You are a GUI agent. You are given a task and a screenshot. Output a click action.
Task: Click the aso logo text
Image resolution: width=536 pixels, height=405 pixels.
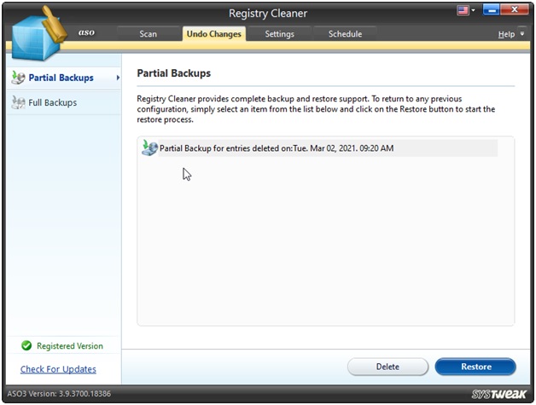click(x=86, y=32)
